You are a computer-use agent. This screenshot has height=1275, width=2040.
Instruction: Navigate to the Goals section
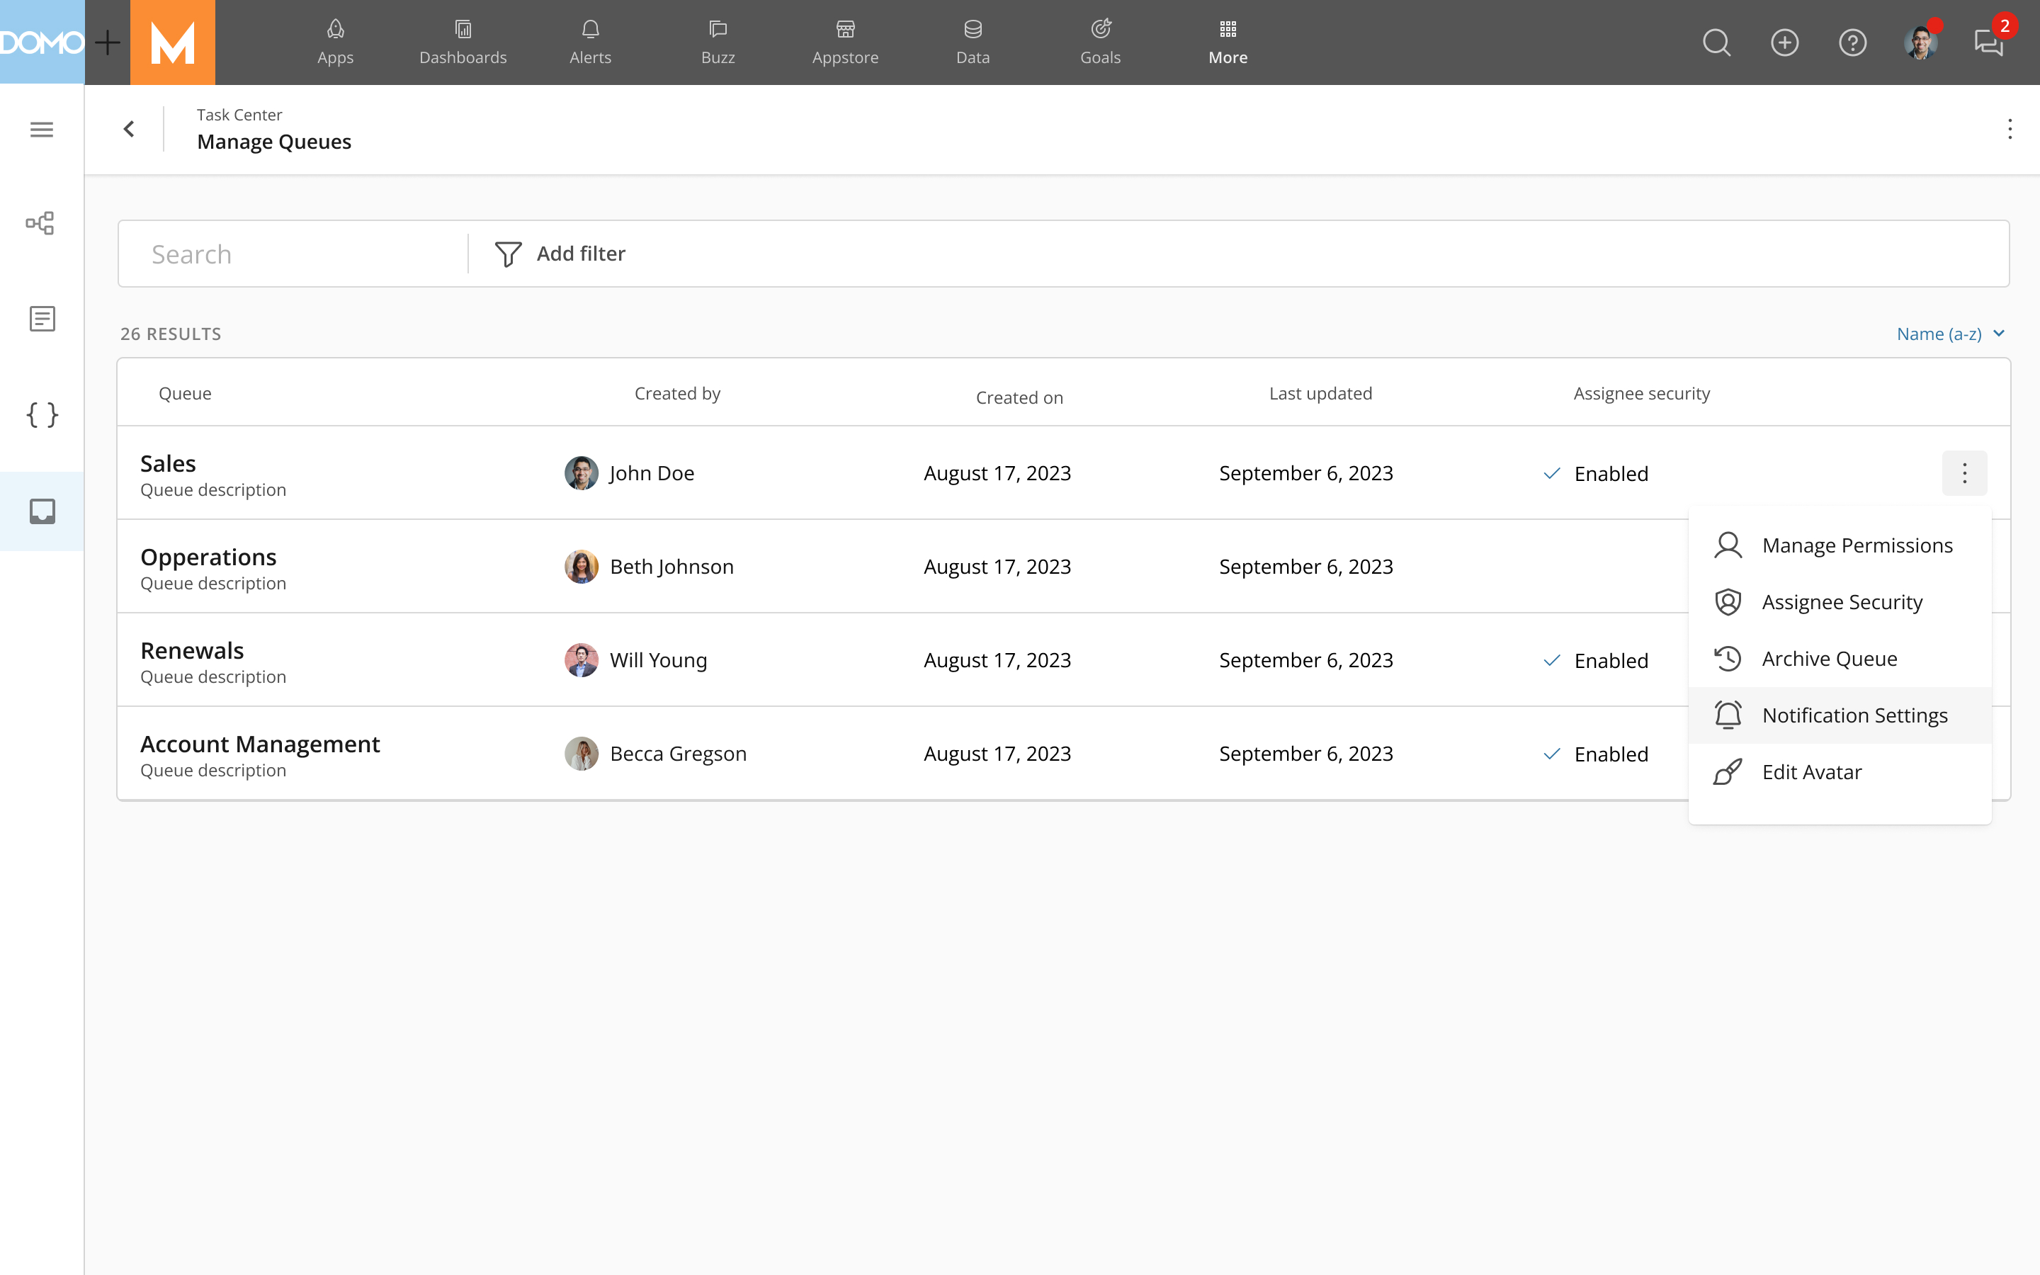[1099, 41]
